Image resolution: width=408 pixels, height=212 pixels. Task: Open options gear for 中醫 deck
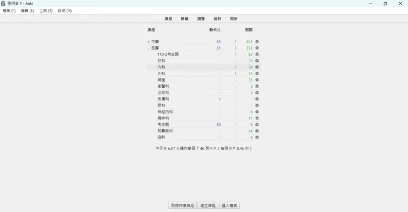pyautogui.click(x=257, y=41)
